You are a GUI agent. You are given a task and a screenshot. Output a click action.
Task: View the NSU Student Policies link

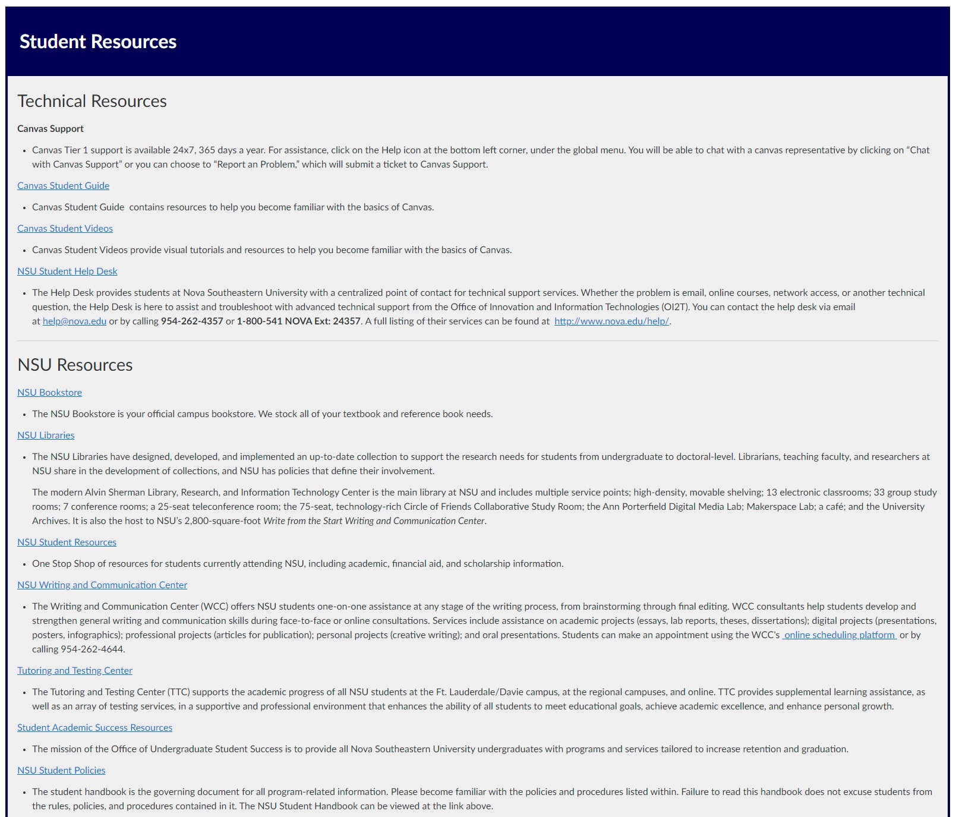[x=61, y=770]
